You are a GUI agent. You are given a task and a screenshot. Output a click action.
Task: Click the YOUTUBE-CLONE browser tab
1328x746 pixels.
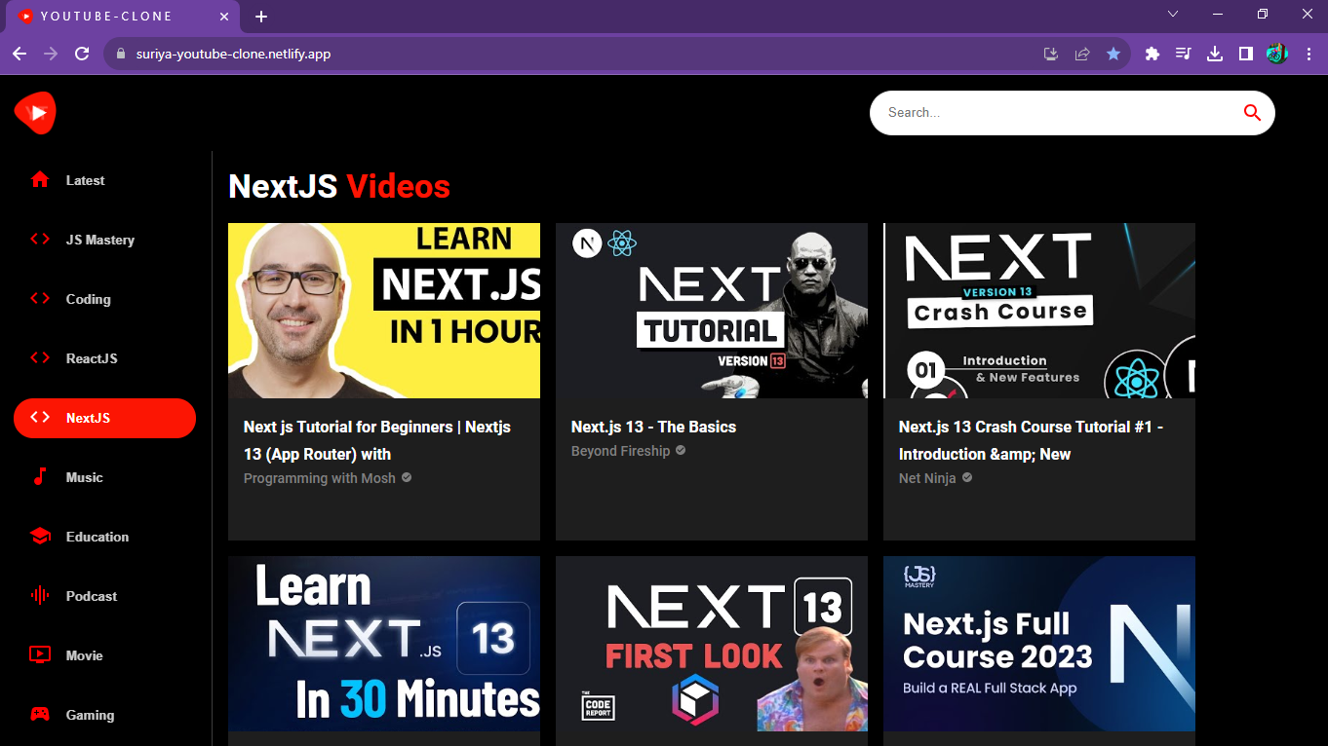(123, 17)
